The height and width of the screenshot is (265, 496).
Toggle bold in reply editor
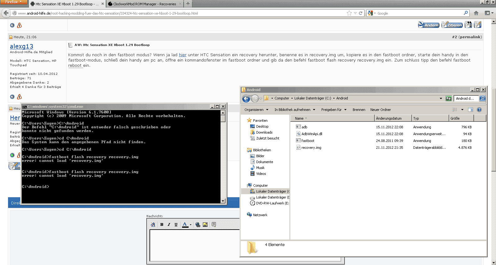coord(162,224)
